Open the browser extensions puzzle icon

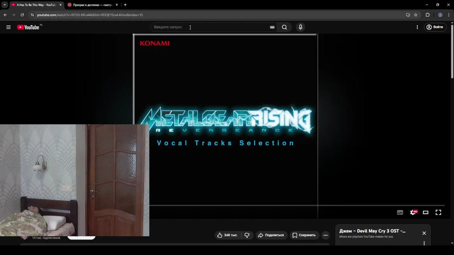coord(427,15)
